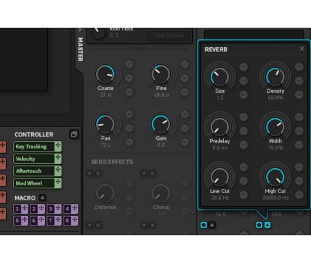Toggle blue power button left of value 42.0
Screen dimensions: 311x263
[x=203, y=225]
